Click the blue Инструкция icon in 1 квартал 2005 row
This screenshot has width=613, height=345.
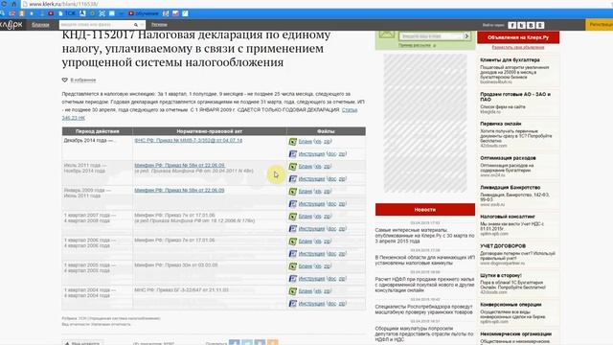click(x=293, y=279)
